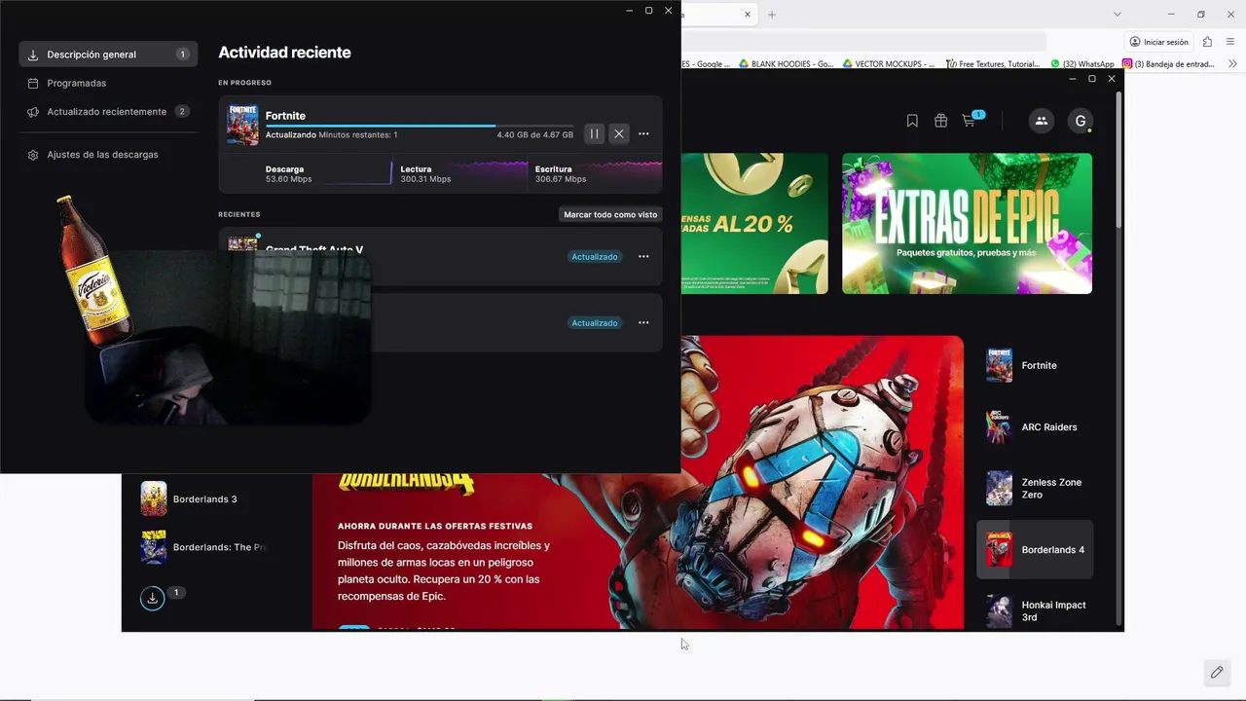Click the downloads icon at launcher sidebar bottom

point(152,598)
